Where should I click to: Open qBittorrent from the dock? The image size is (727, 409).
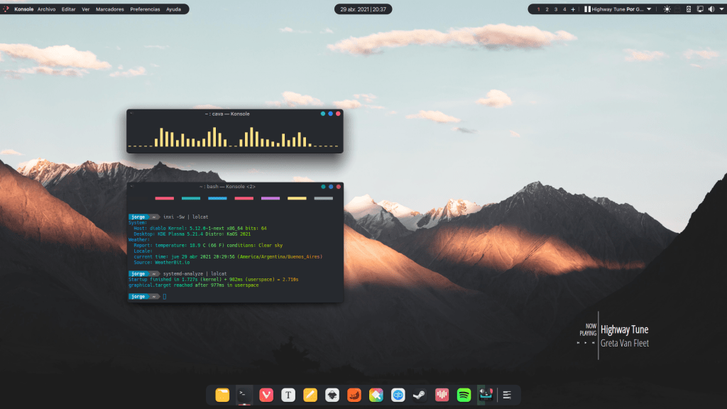click(398, 395)
